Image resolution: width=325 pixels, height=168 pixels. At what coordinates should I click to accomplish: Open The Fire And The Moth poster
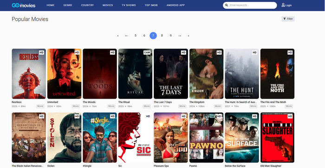[277, 74]
